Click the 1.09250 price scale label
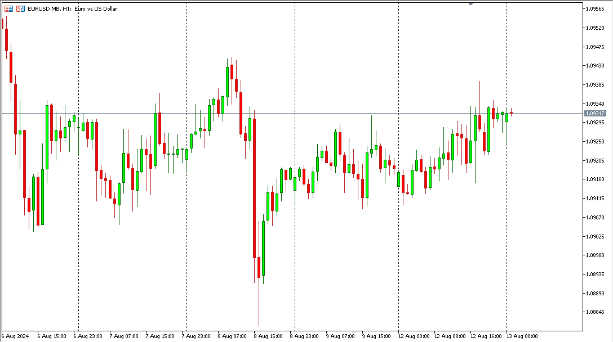The image size is (613, 342). [x=595, y=141]
